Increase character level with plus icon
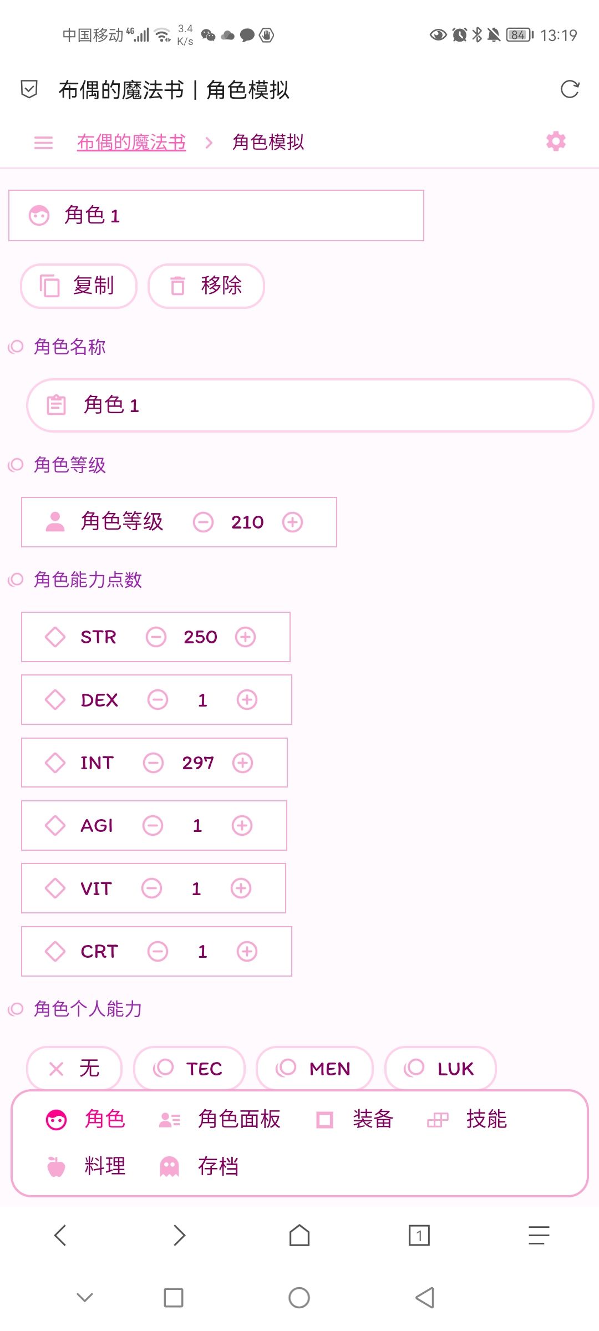Screen dimensions: 599x1331 click(x=292, y=522)
